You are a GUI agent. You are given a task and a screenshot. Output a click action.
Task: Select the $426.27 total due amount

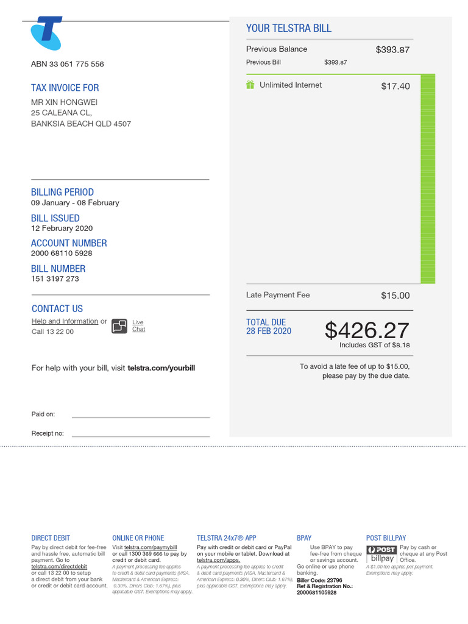[x=367, y=330]
